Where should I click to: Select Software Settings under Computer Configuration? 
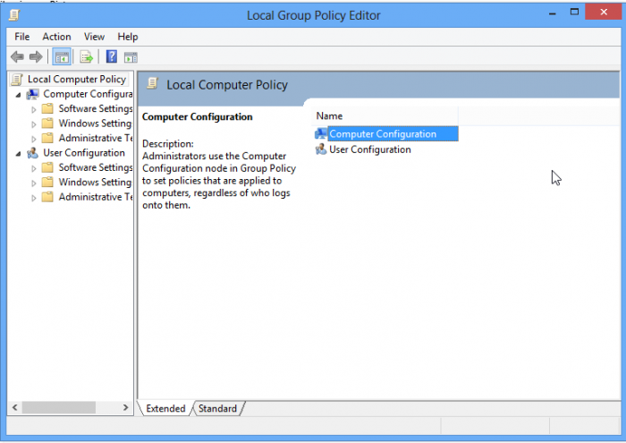[x=96, y=108]
